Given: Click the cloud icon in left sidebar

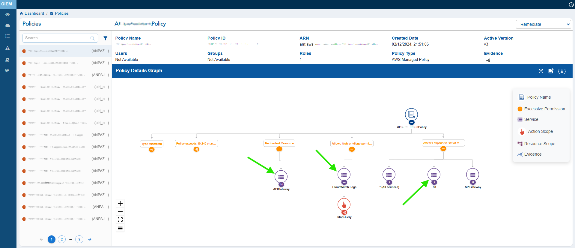Looking at the screenshot, I should tap(7, 25).
